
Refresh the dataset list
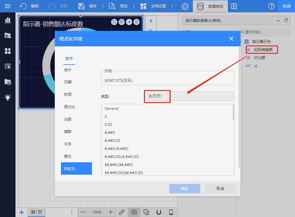click(286, 20)
